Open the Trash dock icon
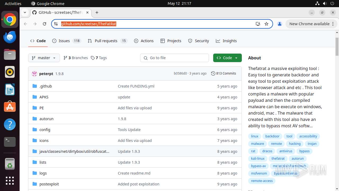This screenshot has width=339, height=191. point(10,164)
